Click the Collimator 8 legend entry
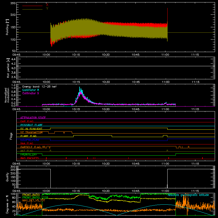The height and width of the screenshot is (218, 218). (31, 90)
